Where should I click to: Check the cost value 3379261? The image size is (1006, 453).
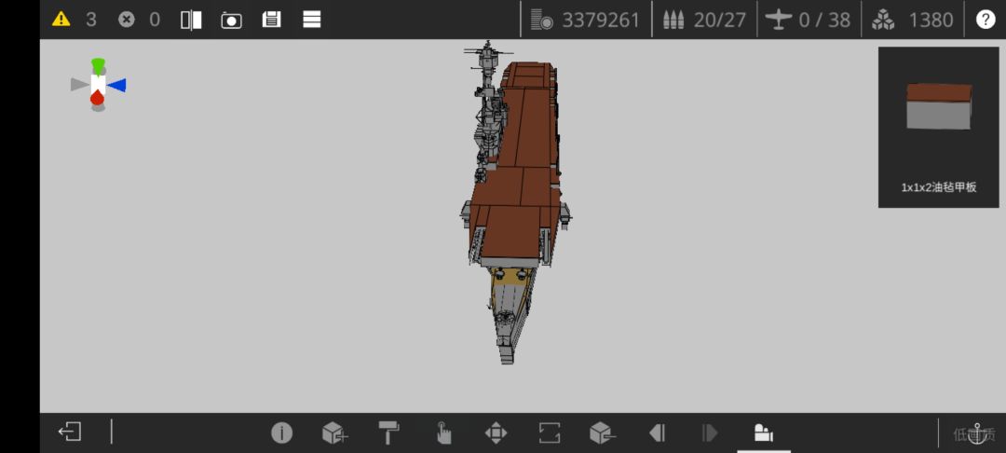click(601, 20)
